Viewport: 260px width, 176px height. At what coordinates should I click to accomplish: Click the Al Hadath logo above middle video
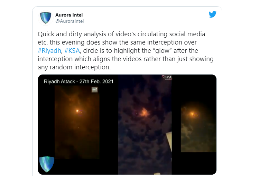coord(167,77)
